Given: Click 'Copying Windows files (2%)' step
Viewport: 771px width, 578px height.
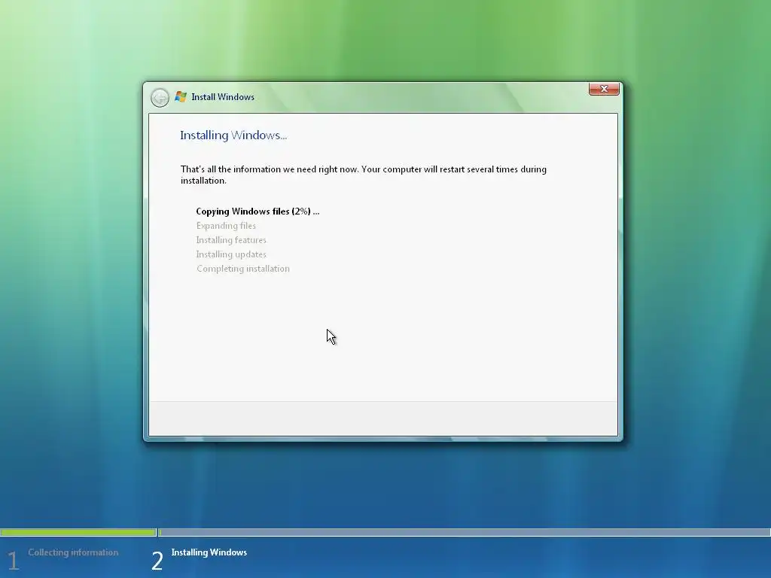Looking at the screenshot, I should pos(258,211).
